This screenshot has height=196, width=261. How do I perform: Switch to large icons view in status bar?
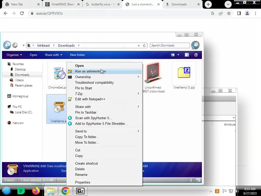(198, 180)
